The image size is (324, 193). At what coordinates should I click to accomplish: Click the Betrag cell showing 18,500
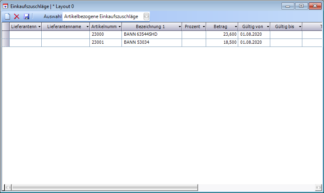pyautogui.click(x=222, y=43)
